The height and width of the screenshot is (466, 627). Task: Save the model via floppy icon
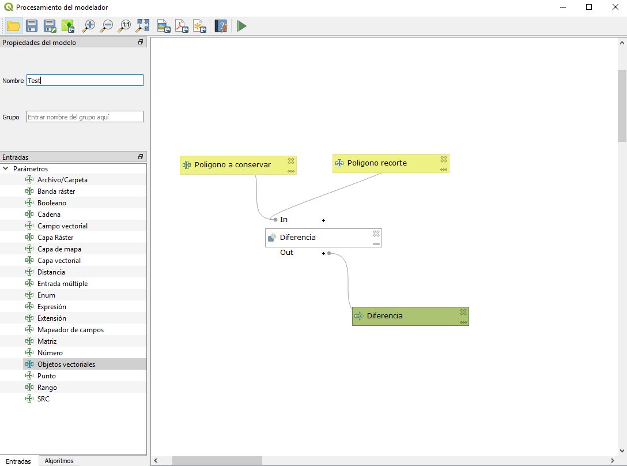tap(32, 26)
